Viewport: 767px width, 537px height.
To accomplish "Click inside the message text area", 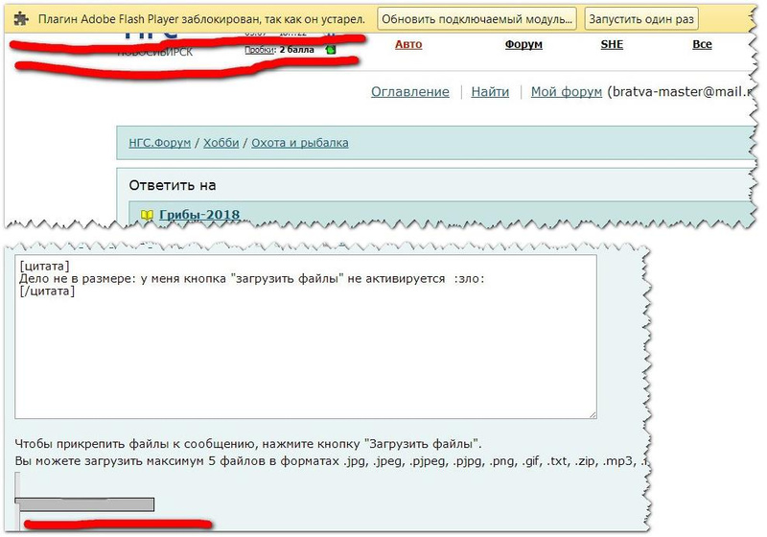I will 305,355.
